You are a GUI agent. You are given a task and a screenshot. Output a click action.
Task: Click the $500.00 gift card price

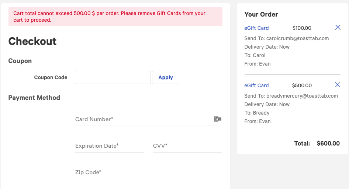click(x=302, y=85)
